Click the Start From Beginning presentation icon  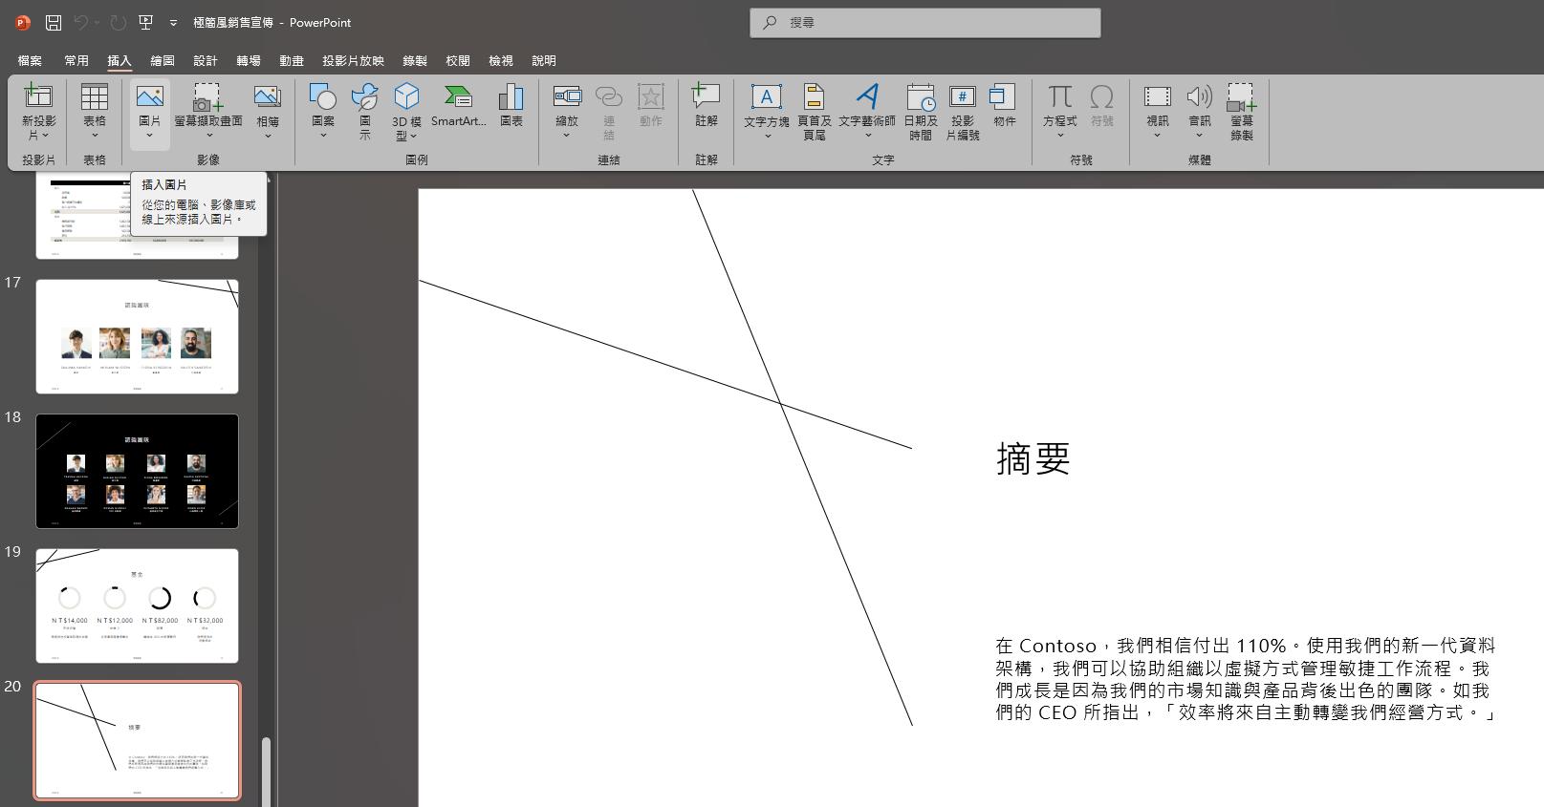coord(145,22)
